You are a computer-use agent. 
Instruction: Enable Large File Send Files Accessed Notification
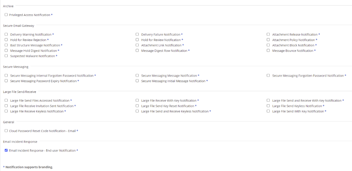6,101
